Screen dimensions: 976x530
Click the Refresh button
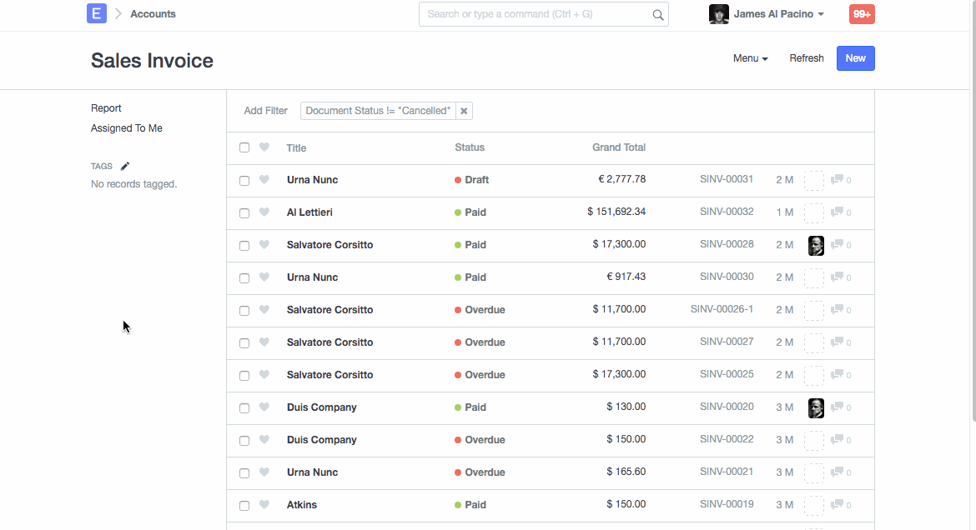pyautogui.click(x=806, y=58)
